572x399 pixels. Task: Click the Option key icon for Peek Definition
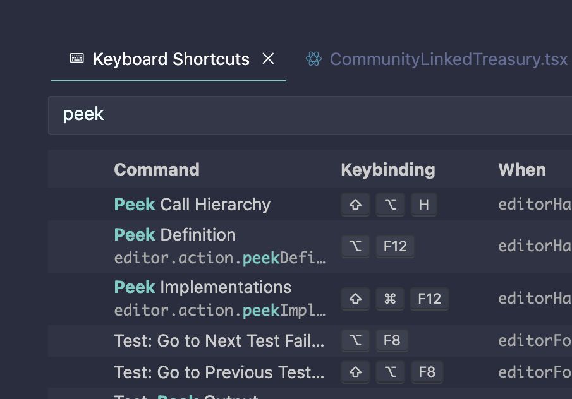355,246
